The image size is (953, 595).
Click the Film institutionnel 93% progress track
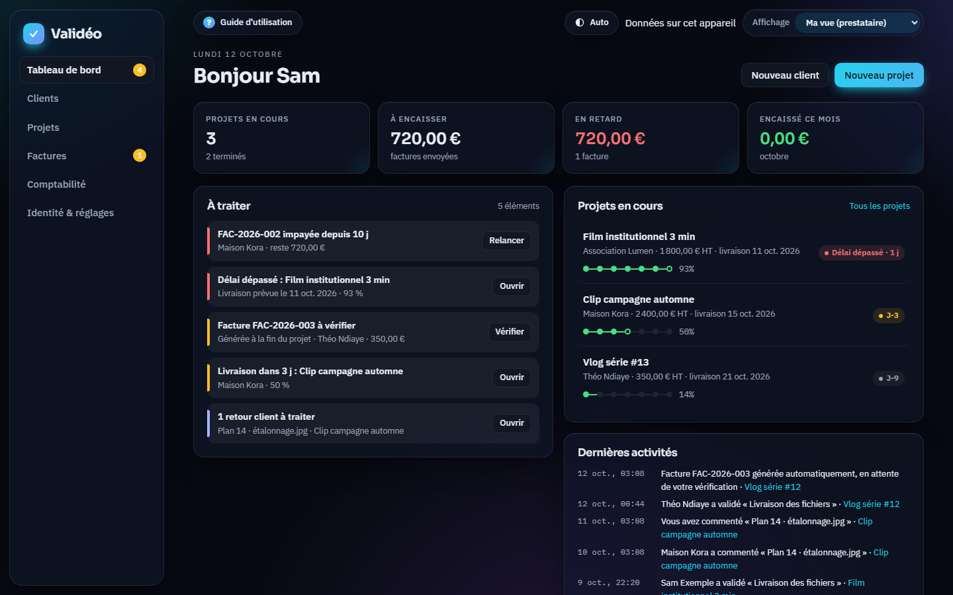(x=627, y=269)
